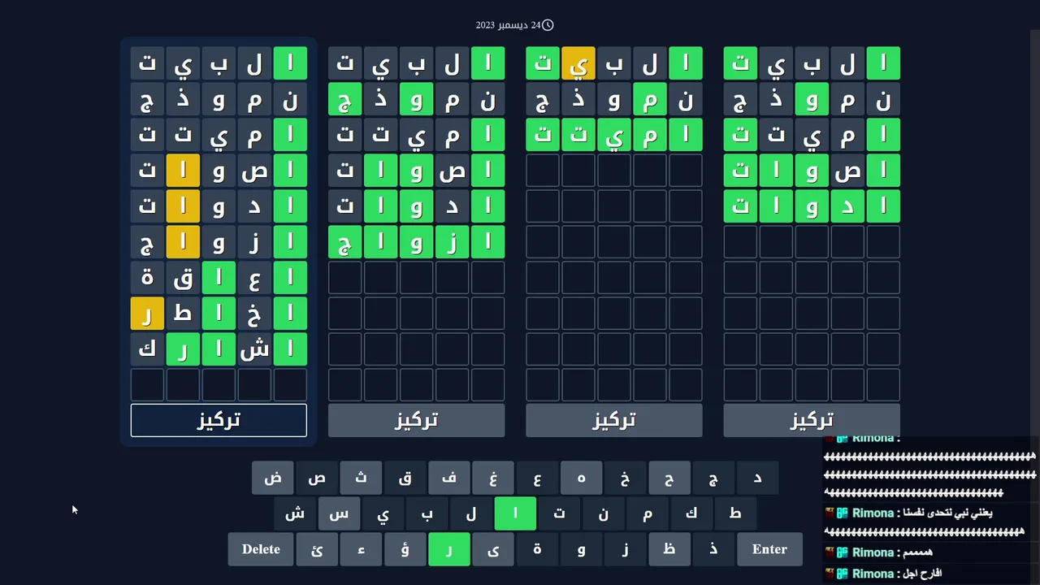Tap the ع key on the keyboard
1040x585 pixels.
(x=537, y=478)
